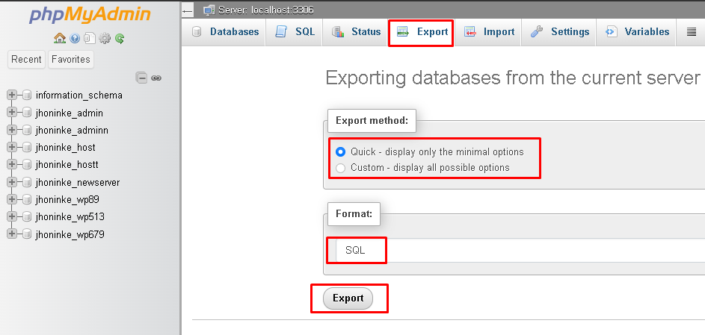The width and height of the screenshot is (705, 335).
Task: Open the Databases tab
Action: point(225,32)
